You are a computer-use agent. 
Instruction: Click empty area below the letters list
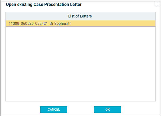pos(81,64)
